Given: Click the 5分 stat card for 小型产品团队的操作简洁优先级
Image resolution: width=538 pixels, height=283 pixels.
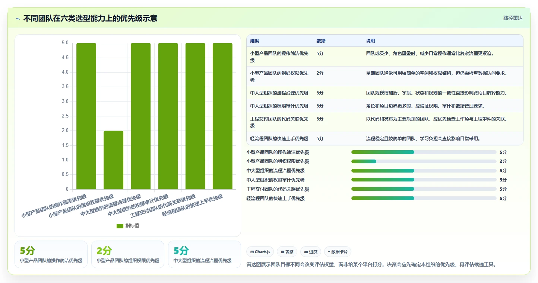Looking at the screenshot, I should (51, 254).
